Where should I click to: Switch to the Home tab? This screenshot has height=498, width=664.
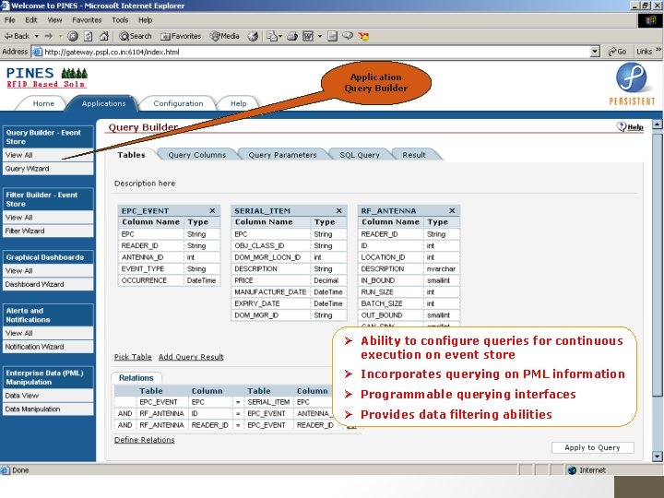(x=43, y=103)
